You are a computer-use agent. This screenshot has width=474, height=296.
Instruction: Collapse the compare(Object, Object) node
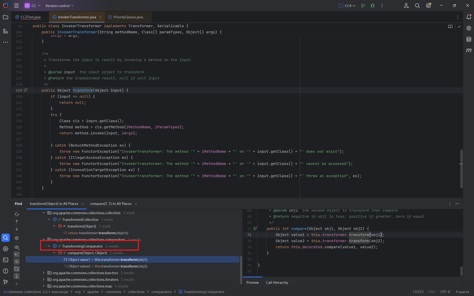(x=54, y=253)
